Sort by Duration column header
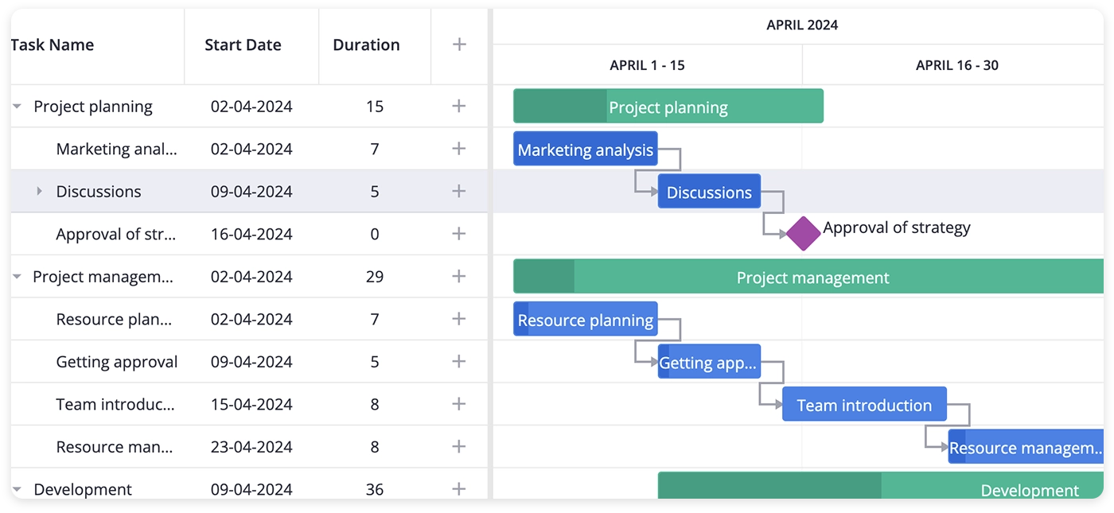 click(x=366, y=45)
